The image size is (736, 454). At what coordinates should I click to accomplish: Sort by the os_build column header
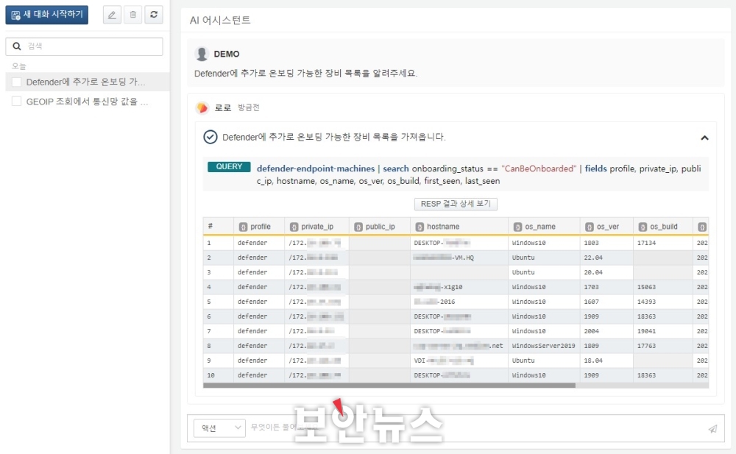pos(663,227)
